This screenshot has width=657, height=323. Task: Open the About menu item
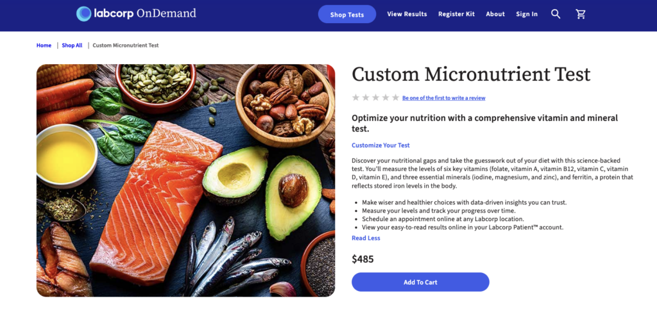tap(495, 14)
